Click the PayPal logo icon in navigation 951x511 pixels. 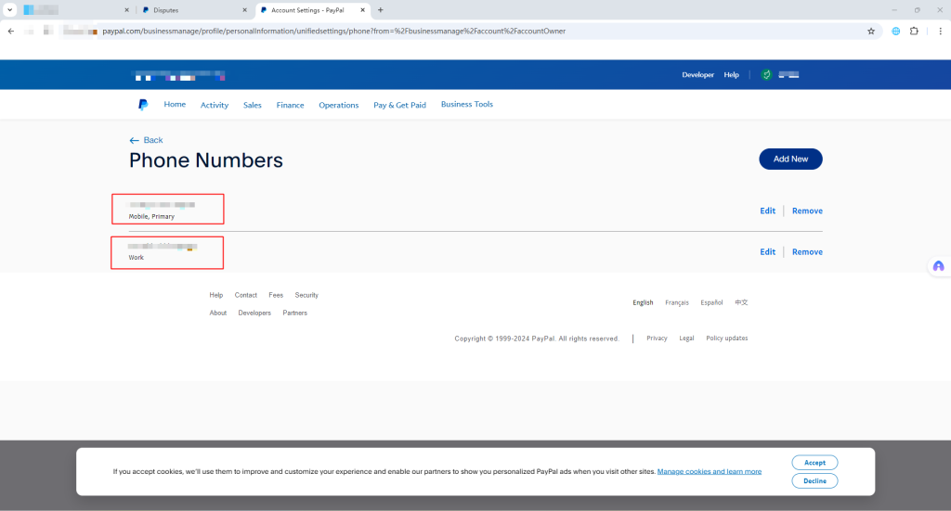(x=142, y=105)
